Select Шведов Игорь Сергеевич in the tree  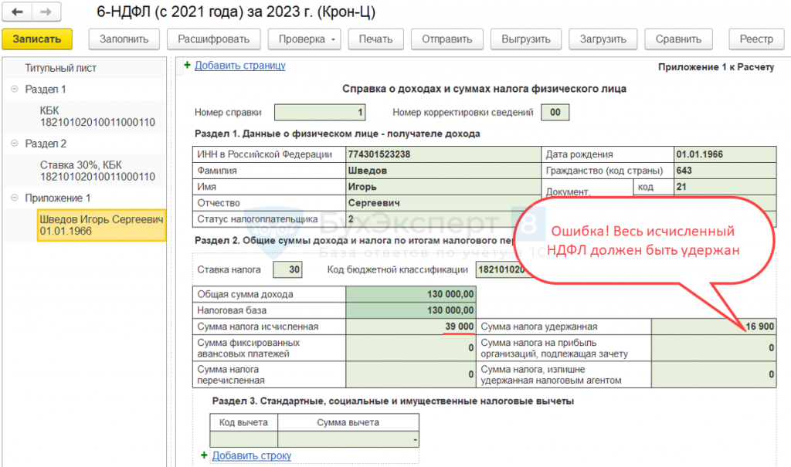click(101, 225)
